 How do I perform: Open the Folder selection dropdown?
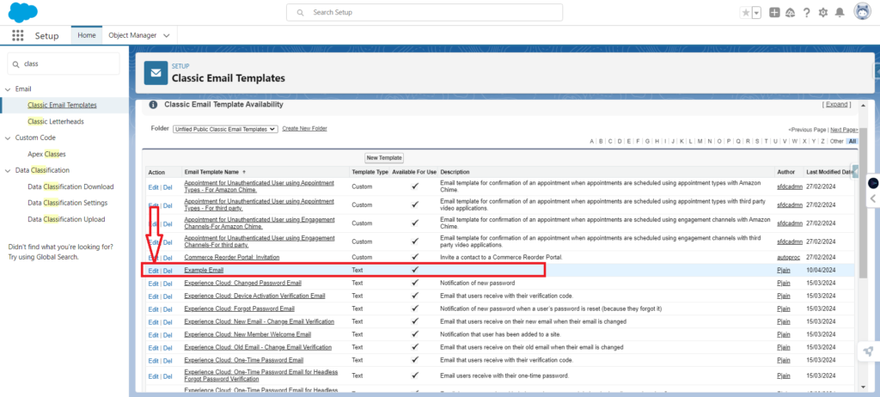coord(224,129)
